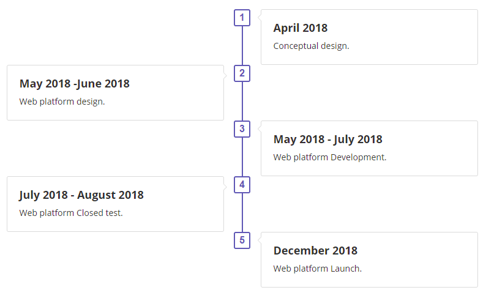This screenshot has width=486, height=301.
Task: Select the "July 2018 - August 2018" title
Action: click(81, 195)
